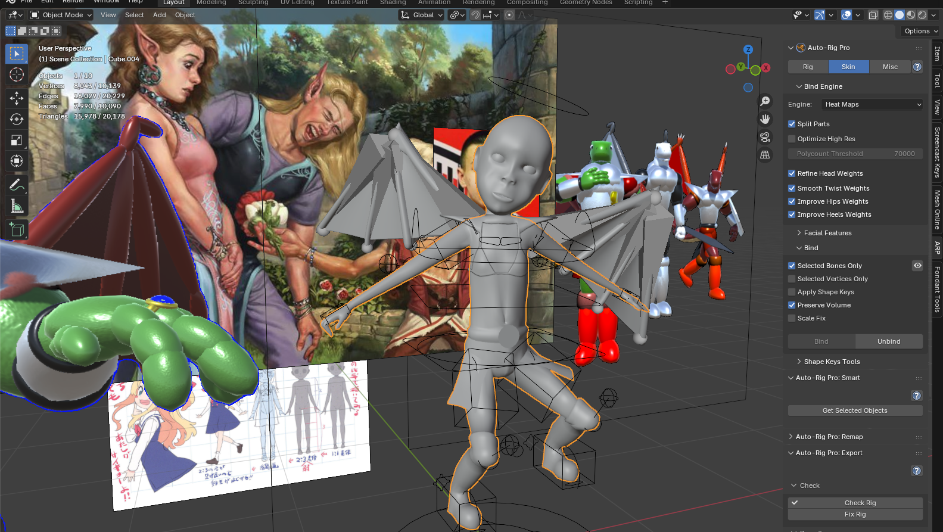Click help icon in Auto-Rig Pro: Export
This screenshot has width=943, height=532.
[917, 471]
